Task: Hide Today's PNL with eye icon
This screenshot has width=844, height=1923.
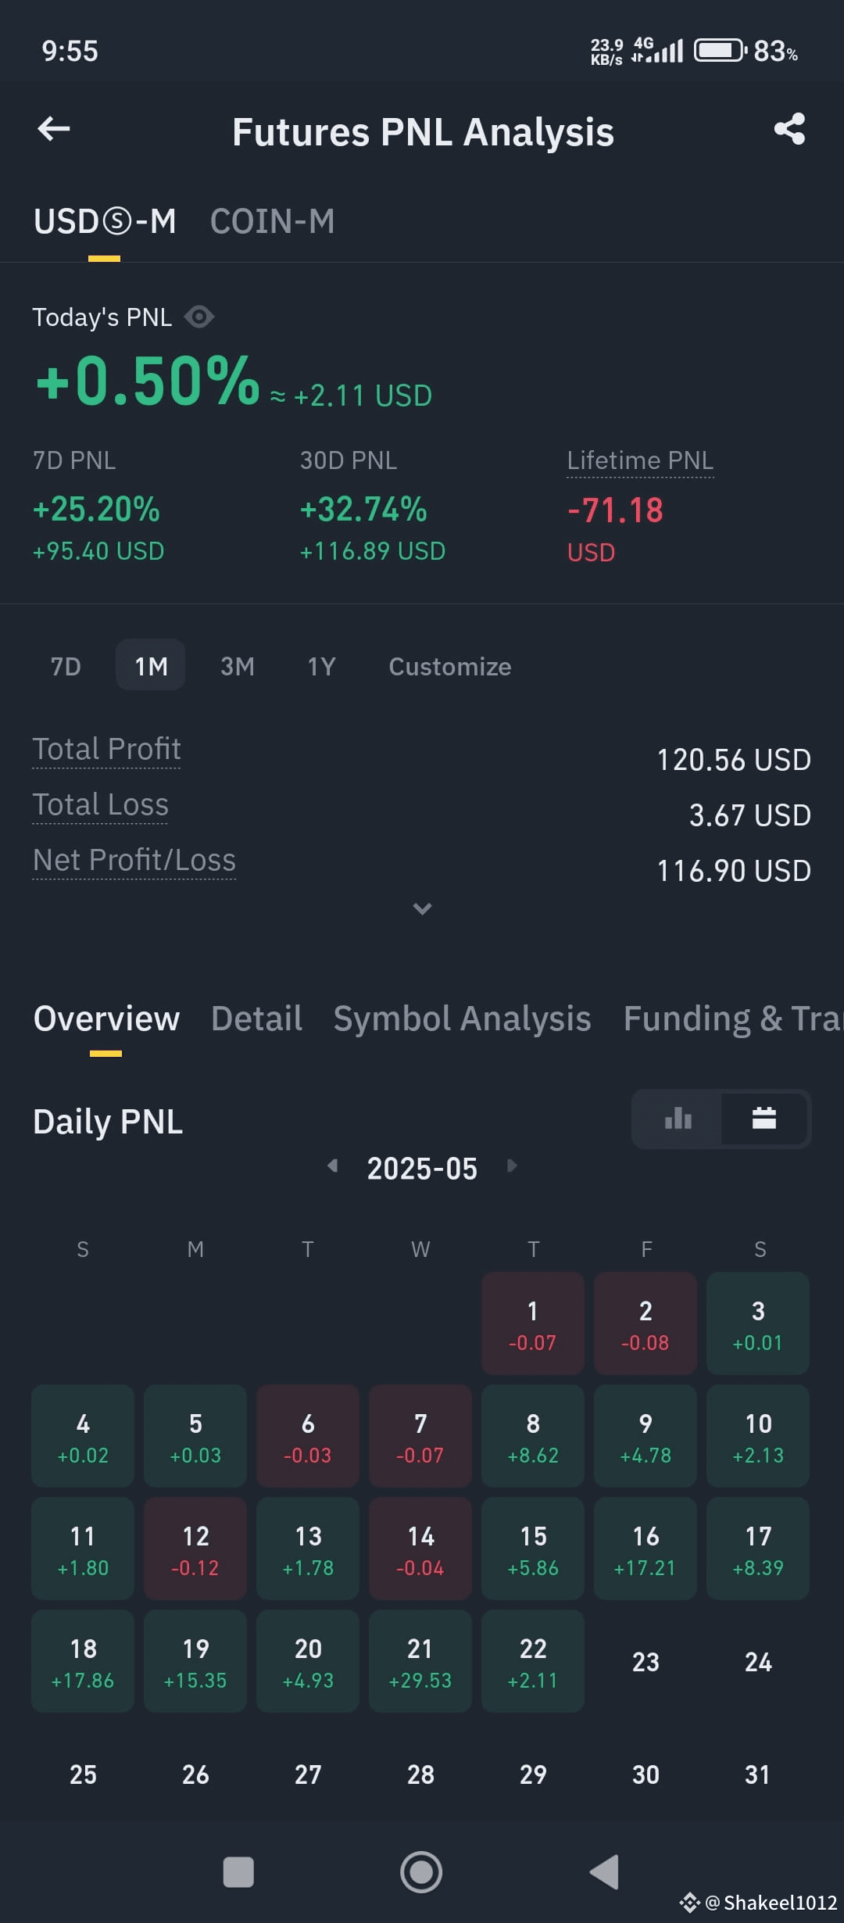Action: (x=198, y=317)
